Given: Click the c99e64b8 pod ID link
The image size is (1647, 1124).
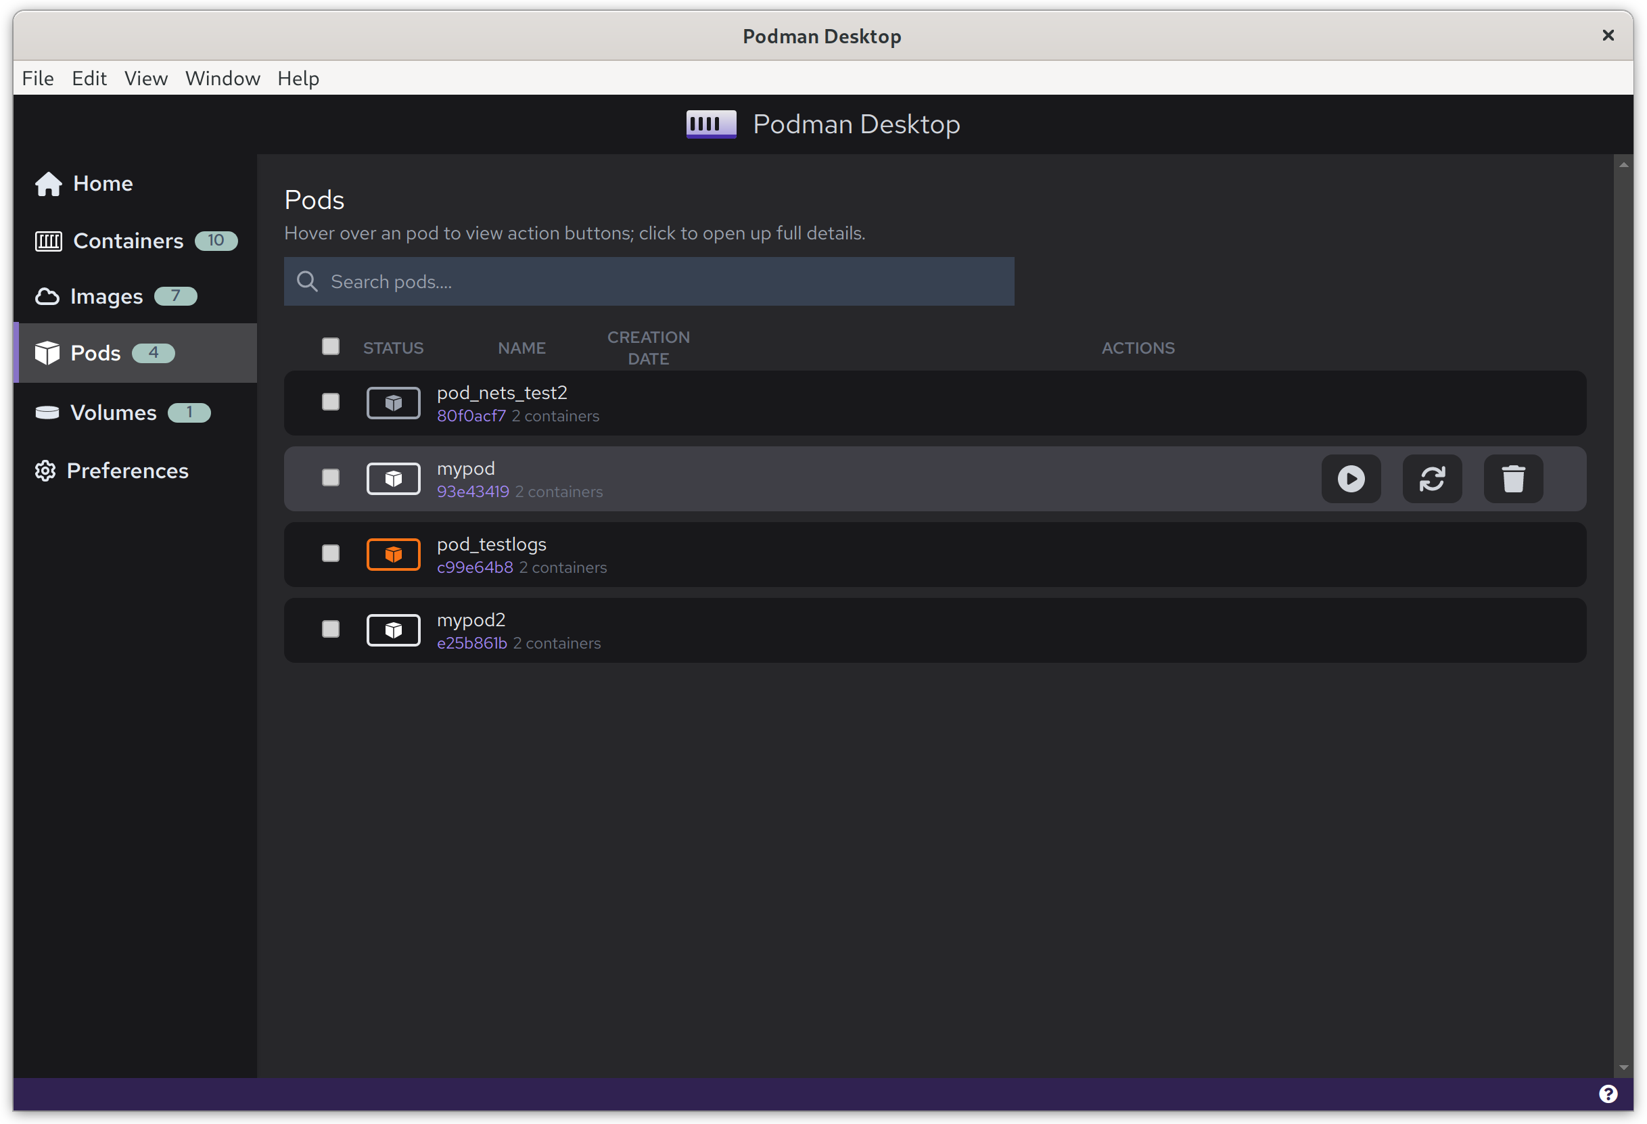Looking at the screenshot, I should coord(475,567).
